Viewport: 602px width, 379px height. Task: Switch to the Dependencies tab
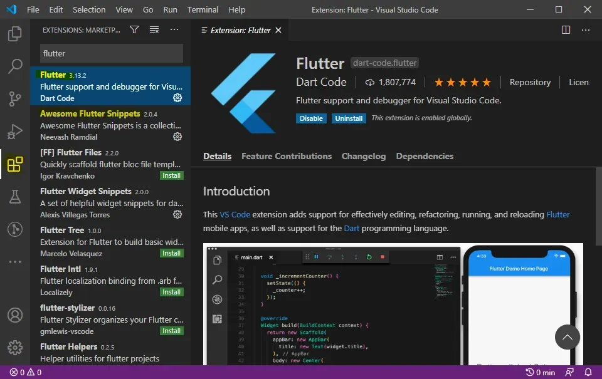coord(425,156)
